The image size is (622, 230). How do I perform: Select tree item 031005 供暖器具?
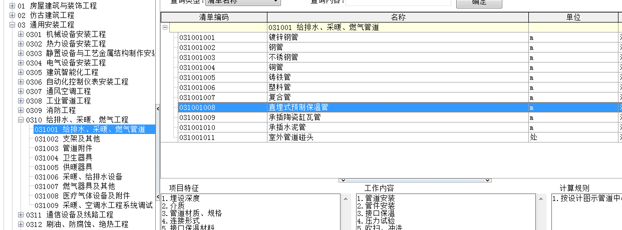[x=64, y=167]
